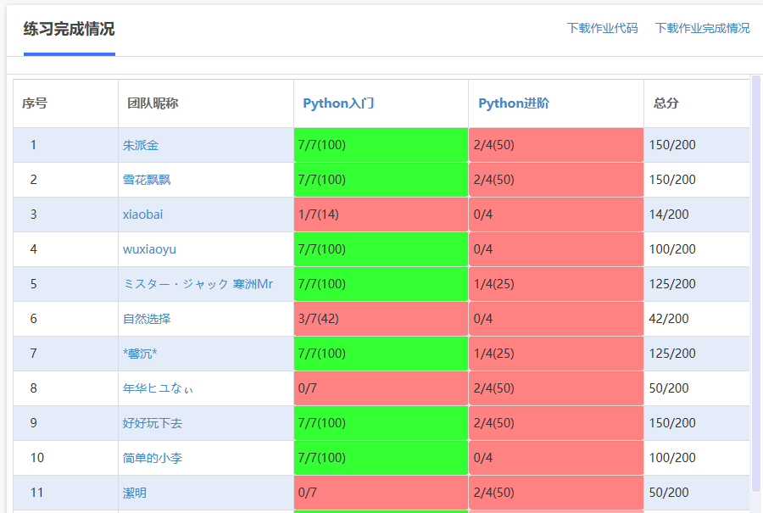Open team 雪花飘飘 link
This screenshot has height=513, width=763.
click(x=147, y=180)
